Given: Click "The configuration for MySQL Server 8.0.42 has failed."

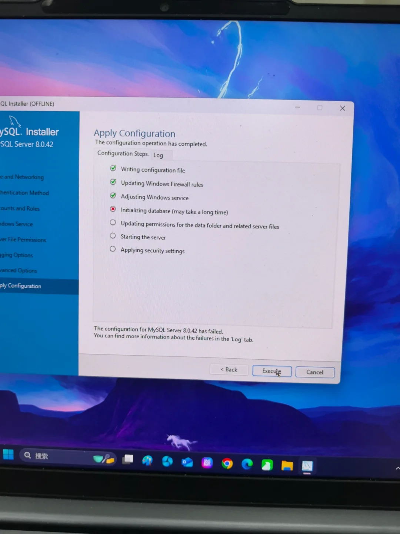Looking at the screenshot, I should [158, 330].
